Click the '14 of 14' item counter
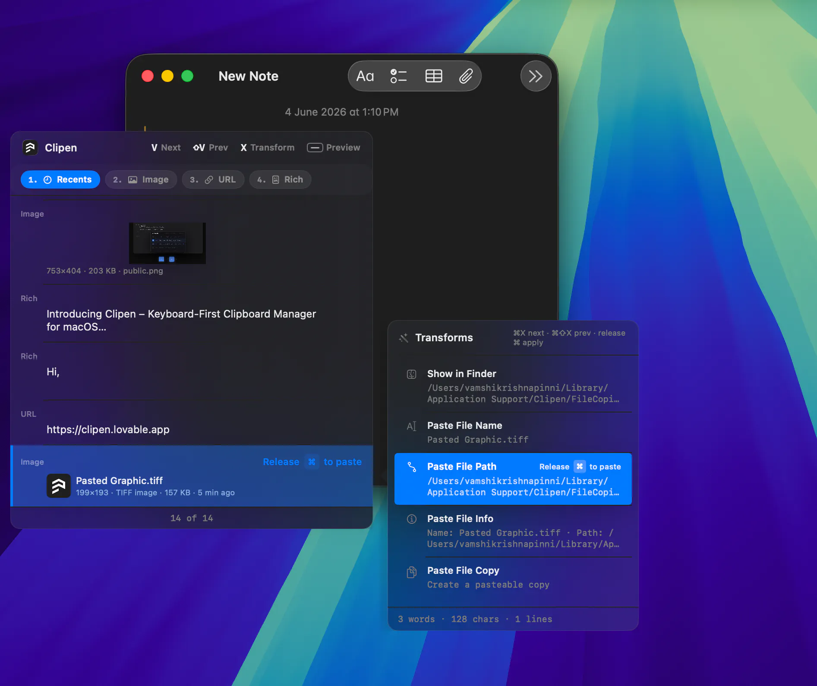Image resolution: width=817 pixels, height=686 pixels. click(192, 518)
